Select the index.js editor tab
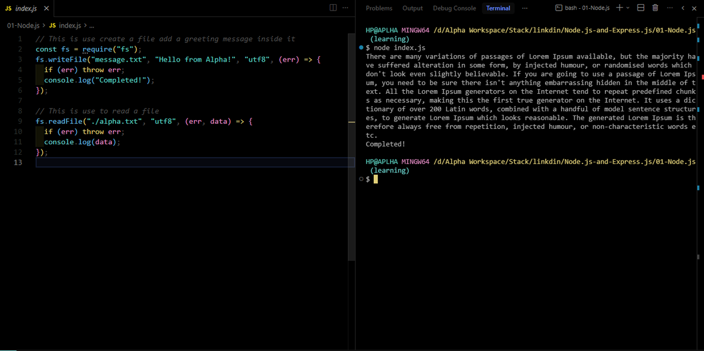The width and height of the screenshot is (704, 351). [x=26, y=8]
